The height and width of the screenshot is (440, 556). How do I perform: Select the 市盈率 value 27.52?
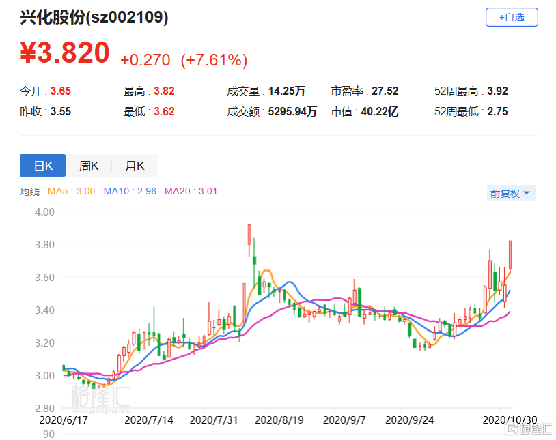point(385,91)
